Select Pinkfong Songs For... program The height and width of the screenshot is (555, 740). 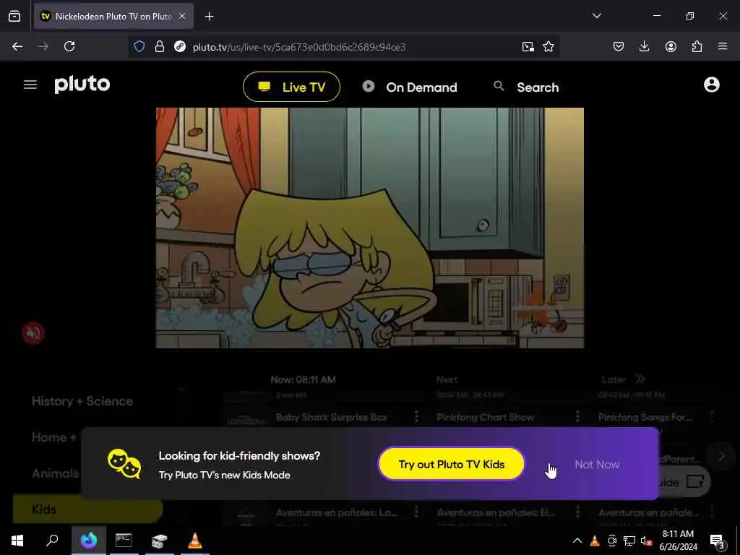[645, 417]
